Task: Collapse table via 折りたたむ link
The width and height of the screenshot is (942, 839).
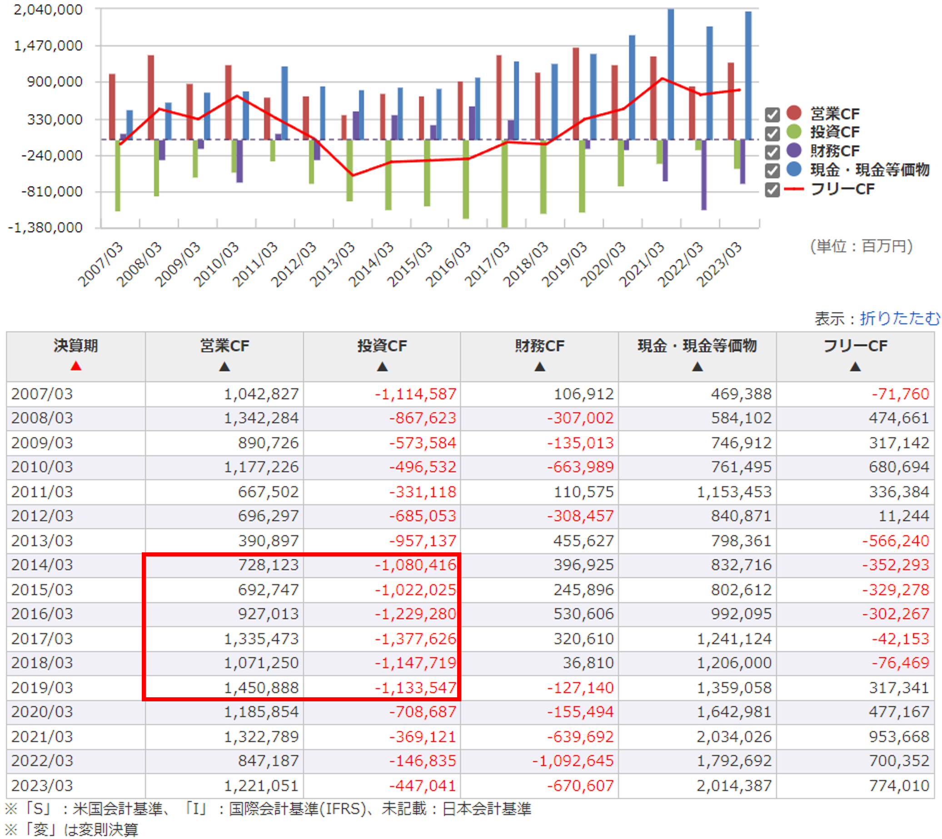Action: [899, 318]
